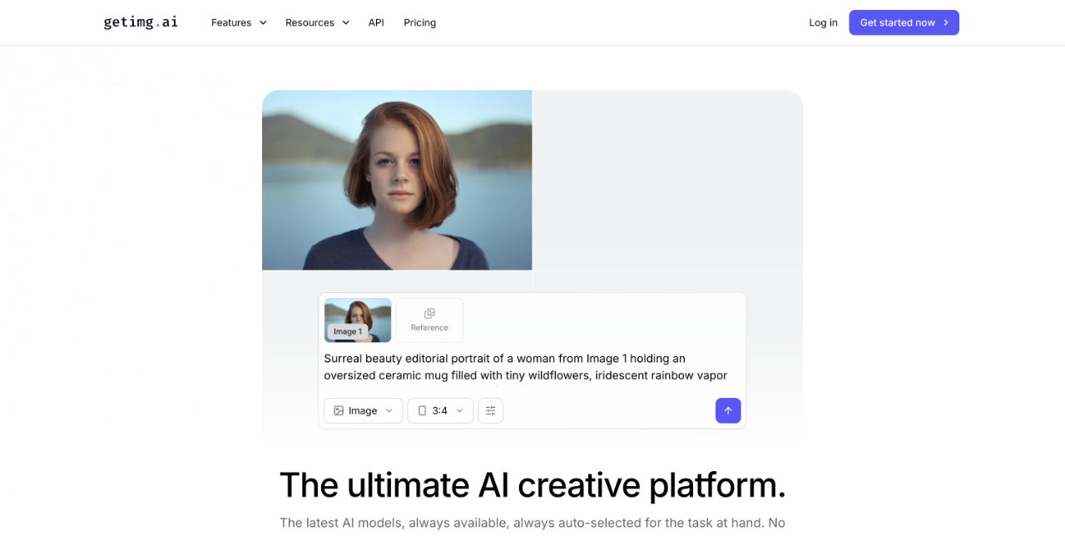Click the chevron next to Features

[x=263, y=22]
